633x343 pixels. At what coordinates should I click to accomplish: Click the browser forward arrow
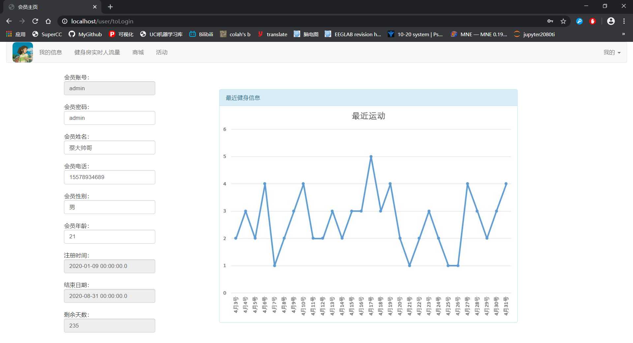pyautogui.click(x=22, y=21)
